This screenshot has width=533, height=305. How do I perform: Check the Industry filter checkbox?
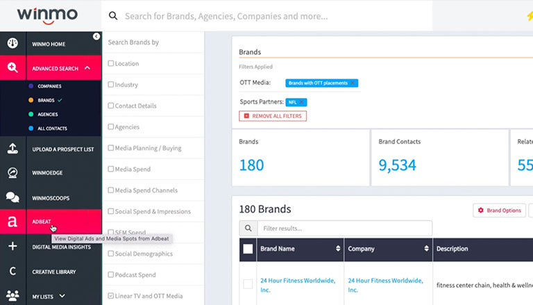[111, 85]
